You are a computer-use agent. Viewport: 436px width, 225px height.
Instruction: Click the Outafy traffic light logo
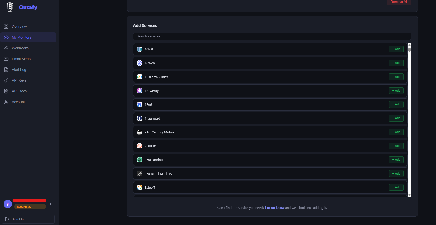[x=10, y=7]
